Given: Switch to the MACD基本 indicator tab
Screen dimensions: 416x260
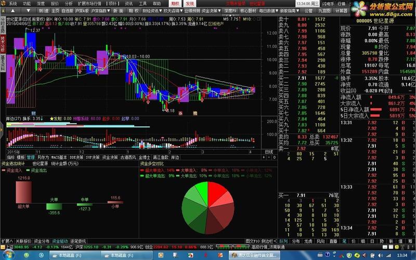Looking at the screenshot, I should tap(59, 158).
